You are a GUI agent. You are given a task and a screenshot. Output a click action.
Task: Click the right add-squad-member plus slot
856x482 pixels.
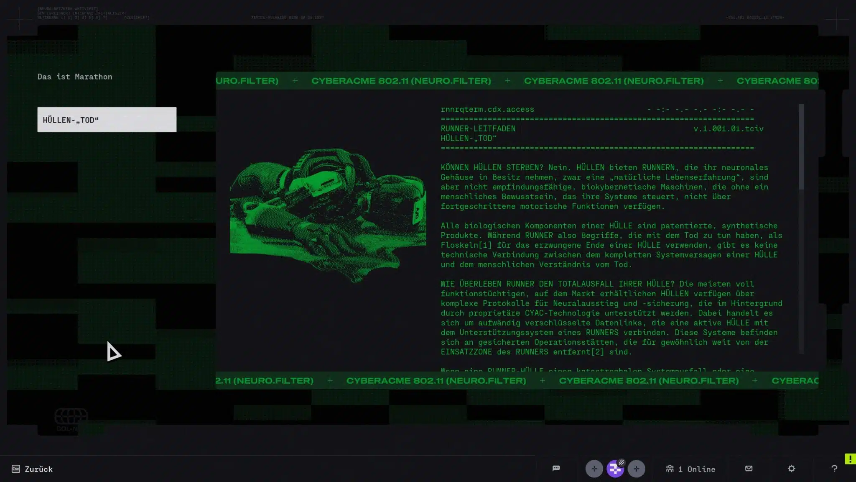(x=636, y=469)
